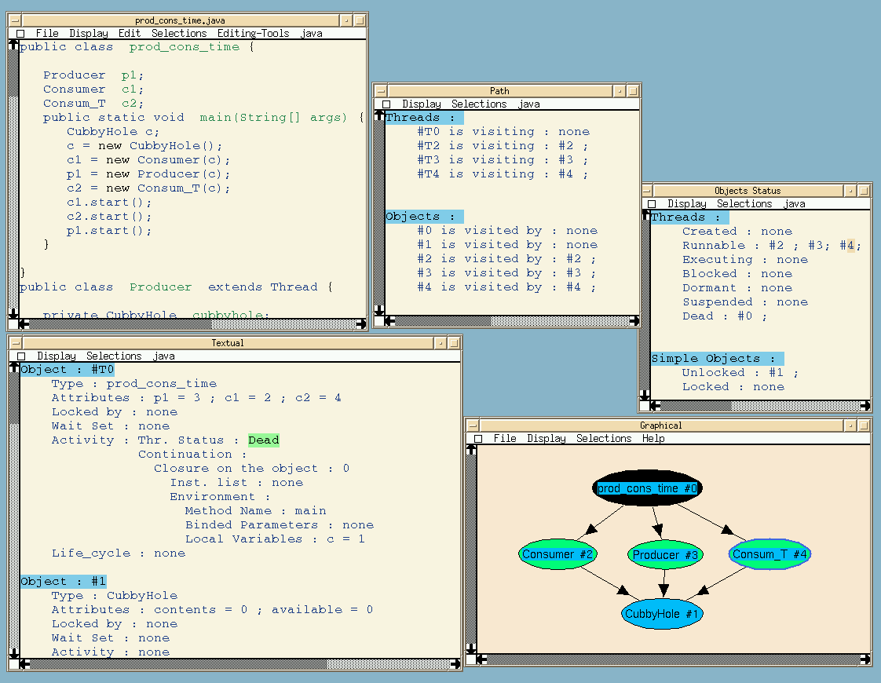
Task: Open Display menu in Textual window
Action: point(57,356)
